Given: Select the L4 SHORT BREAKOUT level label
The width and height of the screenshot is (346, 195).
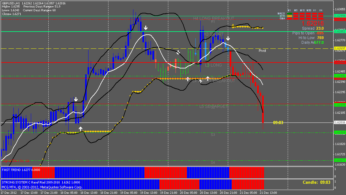Looking at the screenshot, I should pos(214,81).
